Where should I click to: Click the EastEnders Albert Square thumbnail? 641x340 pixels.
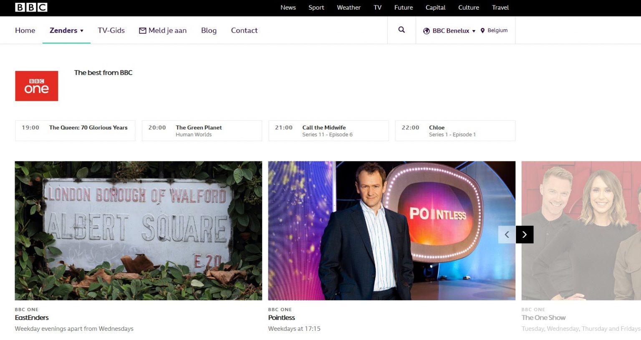[138, 230]
